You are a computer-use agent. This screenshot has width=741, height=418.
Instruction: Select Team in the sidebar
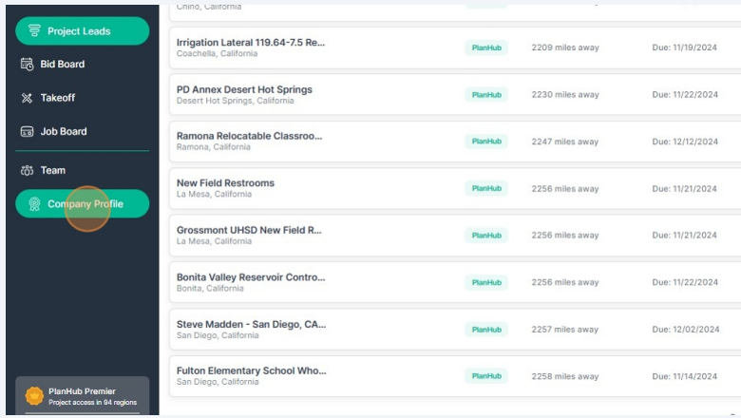tap(83, 170)
